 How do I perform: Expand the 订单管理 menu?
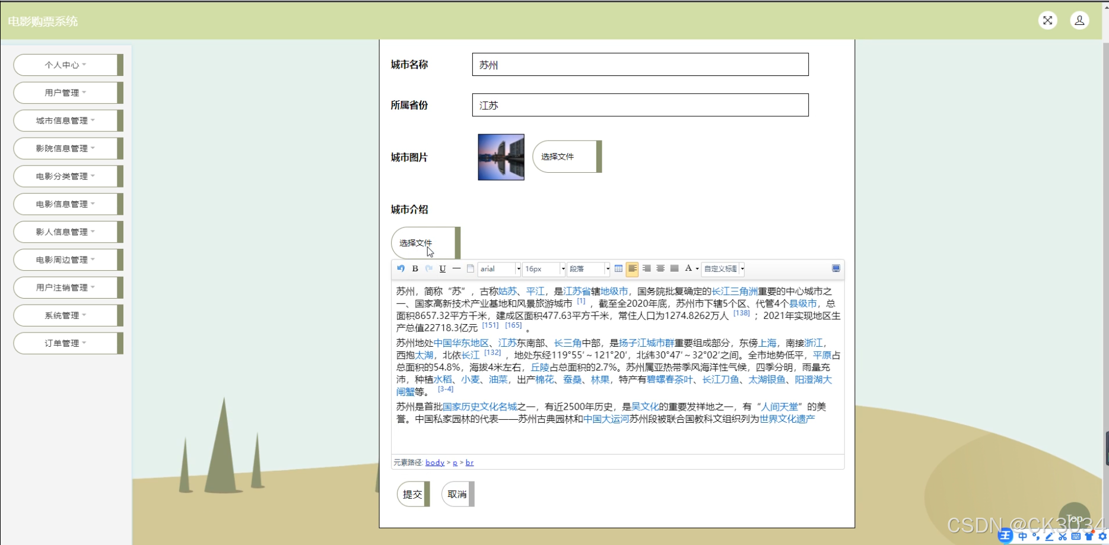point(68,343)
